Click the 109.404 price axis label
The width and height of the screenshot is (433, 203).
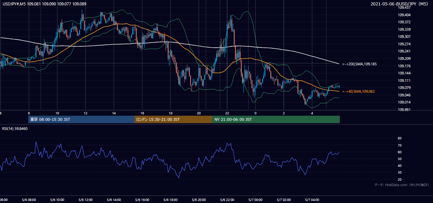coord(404,15)
